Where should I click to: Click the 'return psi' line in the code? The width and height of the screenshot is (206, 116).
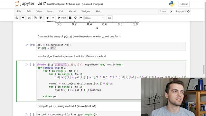(x=50, y=96)
